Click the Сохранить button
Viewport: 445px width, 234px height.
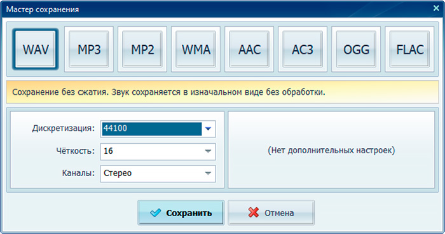click(x=181, y=213)
